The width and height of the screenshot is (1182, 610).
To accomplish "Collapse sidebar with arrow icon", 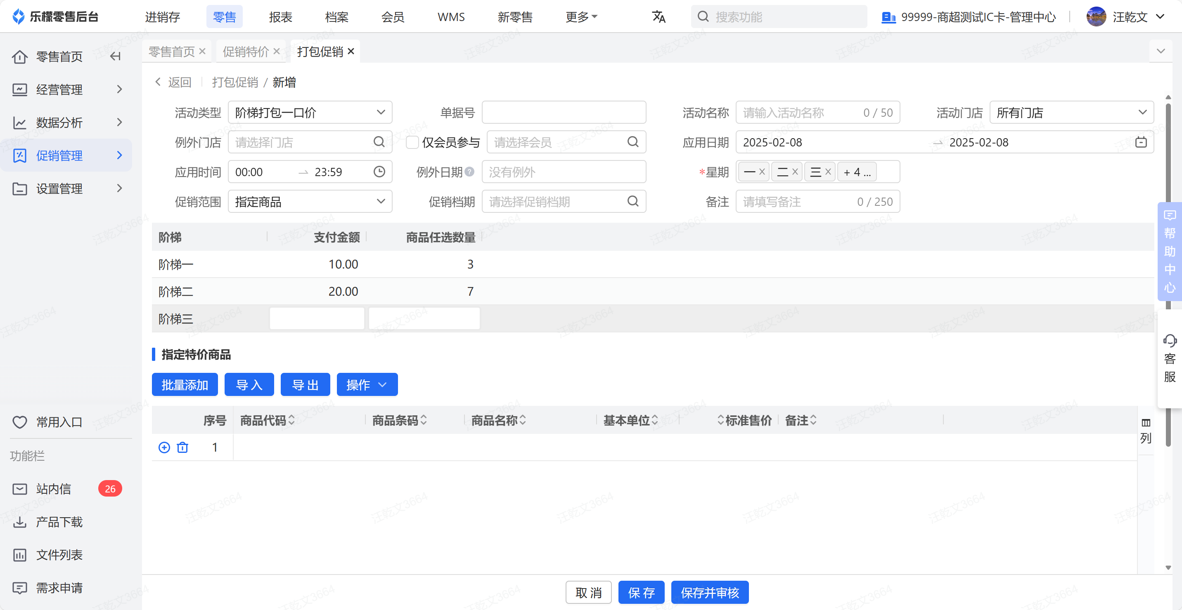I will pos(115,57).
